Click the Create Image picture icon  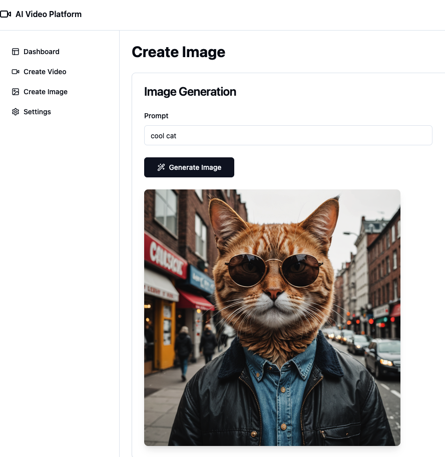coord(16,92)
